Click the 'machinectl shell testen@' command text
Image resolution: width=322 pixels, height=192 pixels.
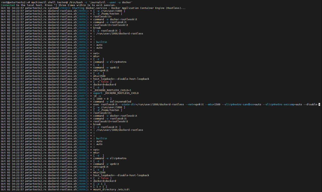pyautogui.click(x=49, y=2)
